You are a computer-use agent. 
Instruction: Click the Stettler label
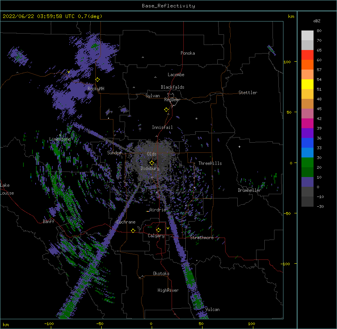[248, 93]
